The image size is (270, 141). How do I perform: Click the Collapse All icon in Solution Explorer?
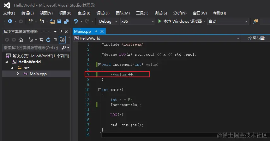coord(55,40)
